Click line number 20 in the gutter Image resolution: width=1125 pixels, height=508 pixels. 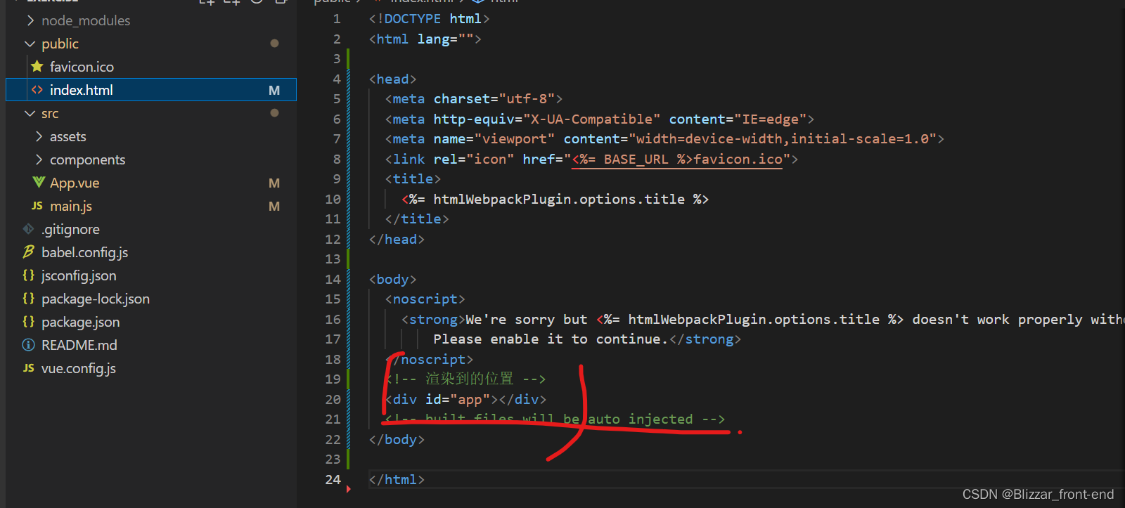333,399
